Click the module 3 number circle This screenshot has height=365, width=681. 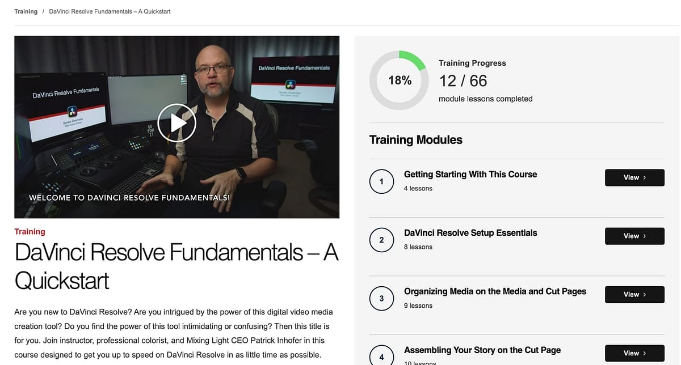click(x=381, y=299)
